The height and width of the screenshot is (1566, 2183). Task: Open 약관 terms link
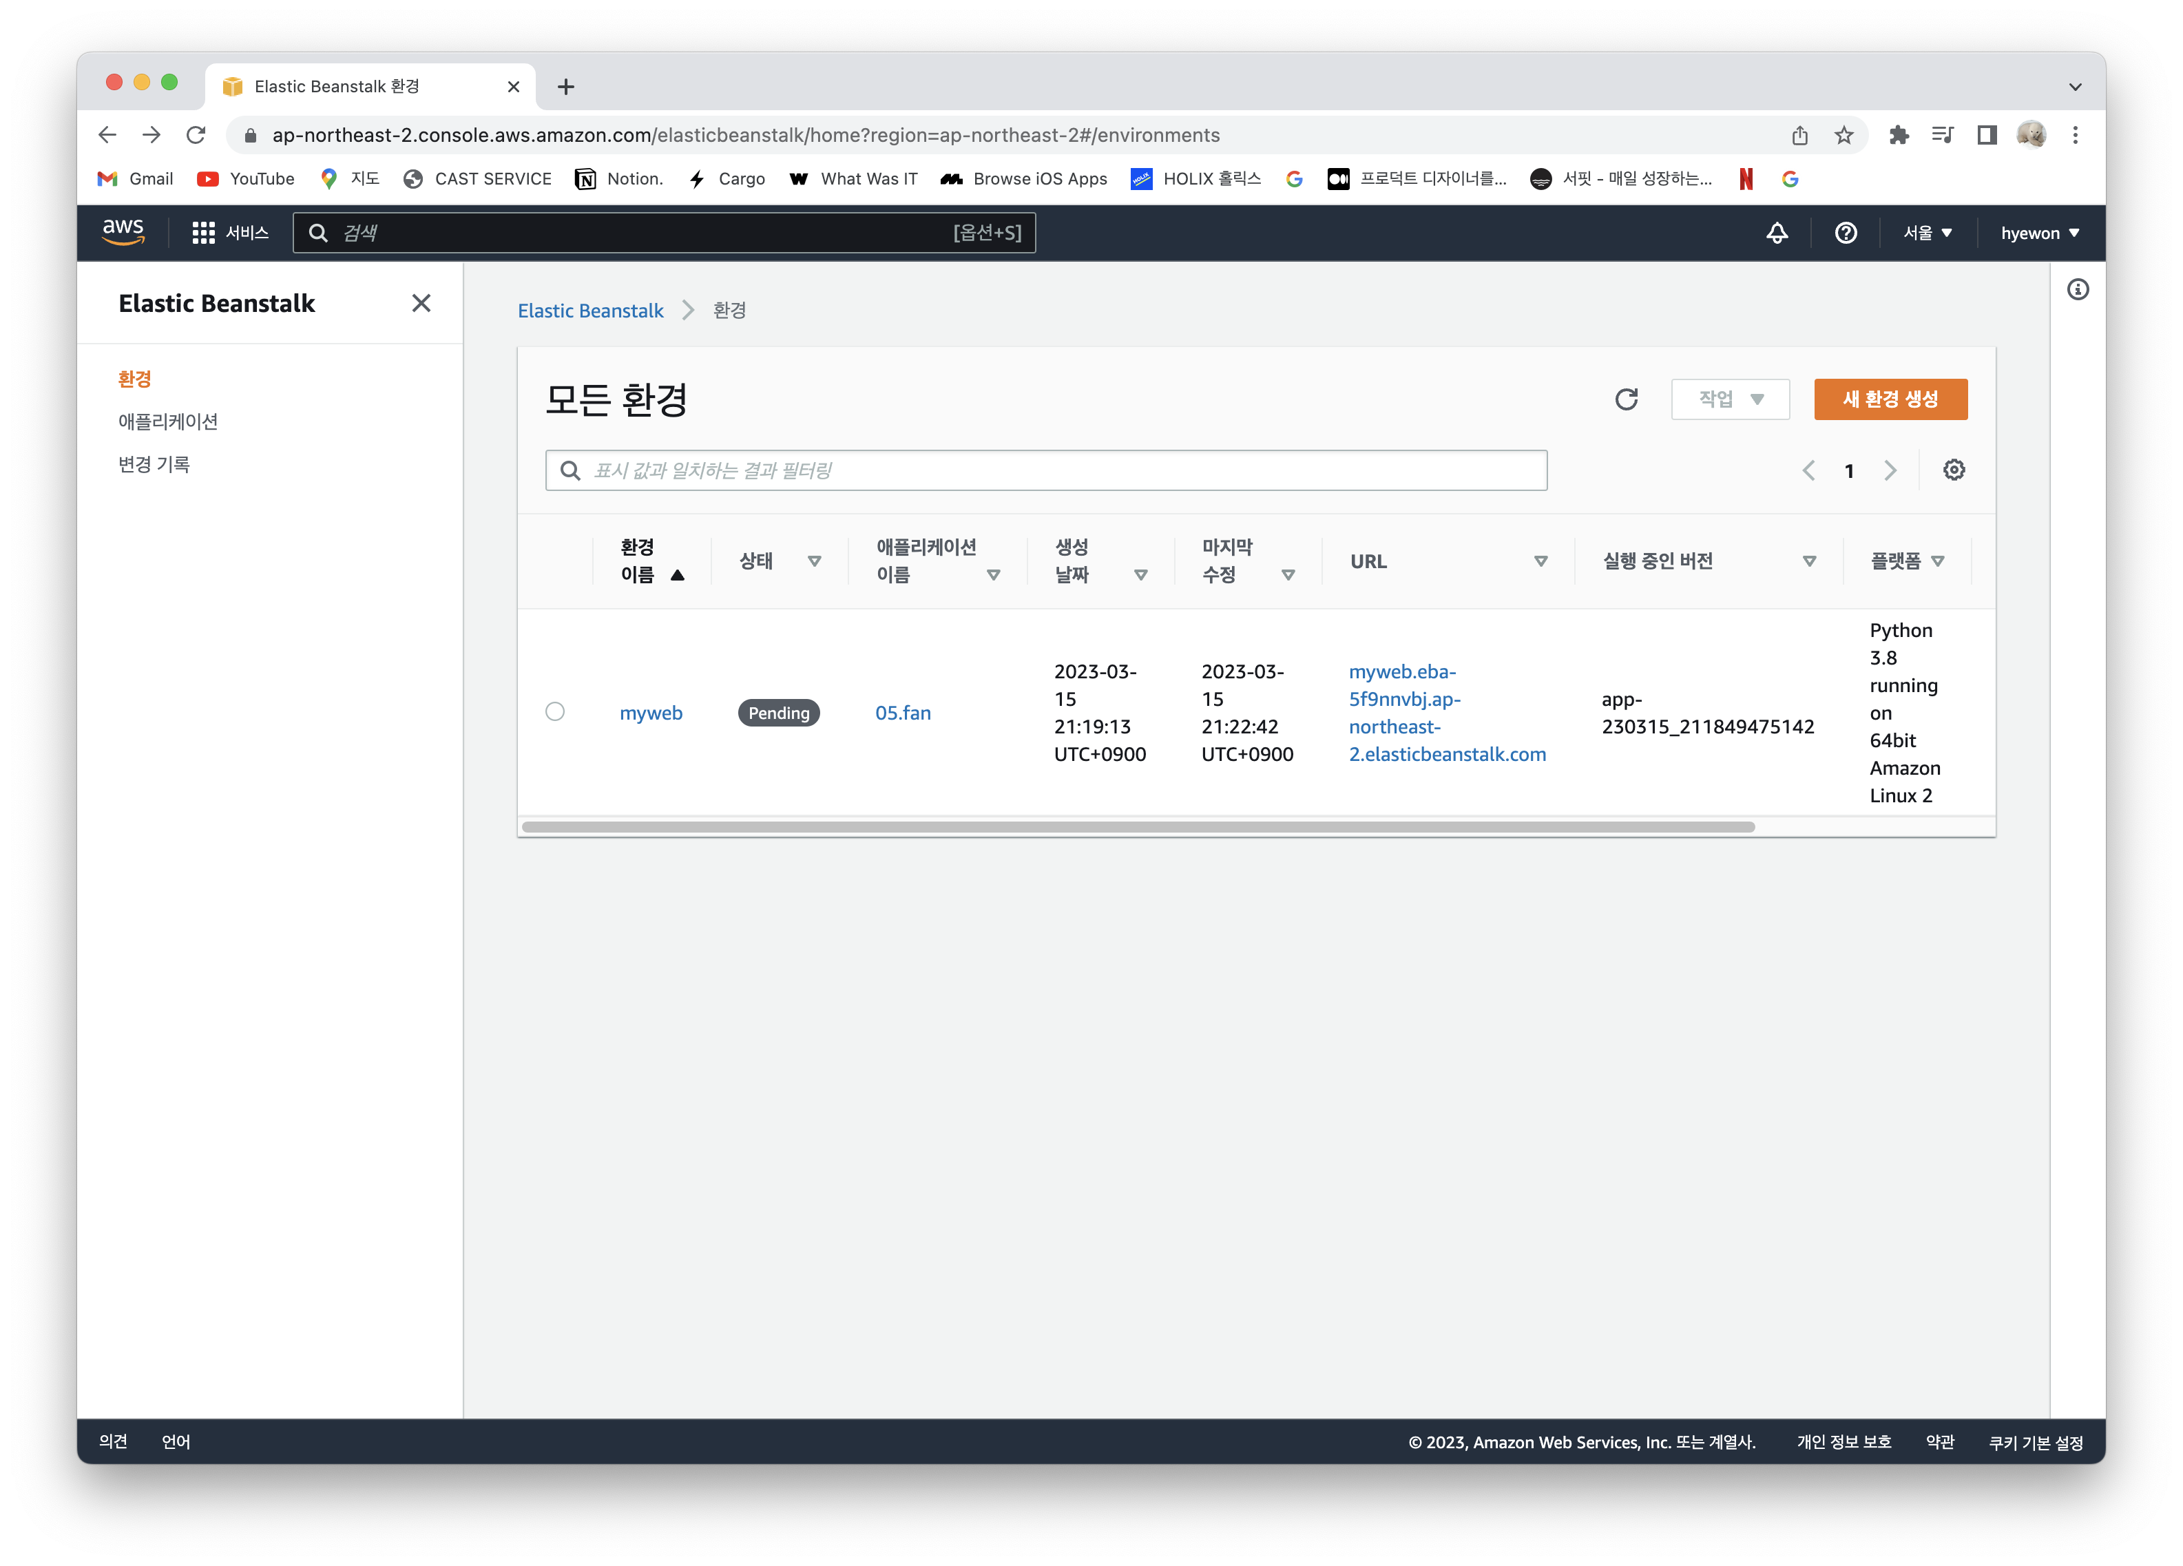(1939, 1442)
